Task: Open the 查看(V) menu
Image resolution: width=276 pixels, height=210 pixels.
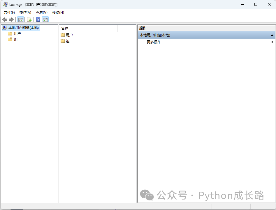Action: [42, 12]
